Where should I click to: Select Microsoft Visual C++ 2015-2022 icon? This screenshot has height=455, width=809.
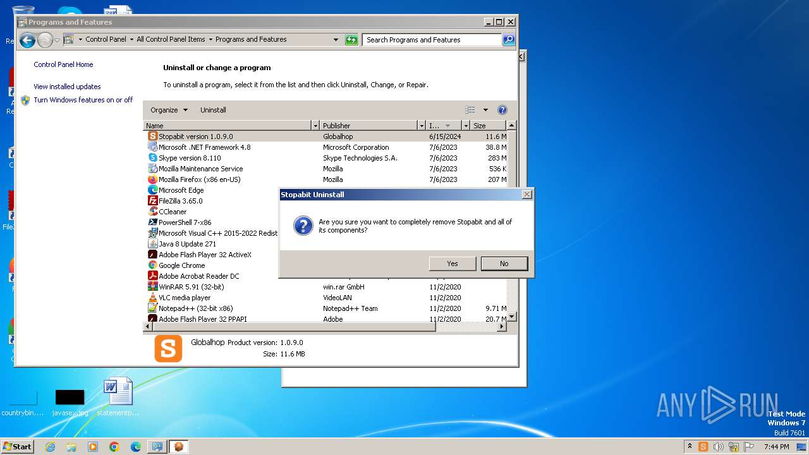[x=152, y=233]
